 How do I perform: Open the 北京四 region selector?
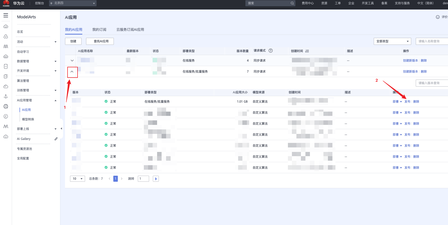(x=73, y=3)
